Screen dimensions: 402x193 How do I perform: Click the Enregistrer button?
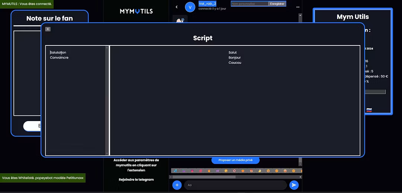[277, 4]
